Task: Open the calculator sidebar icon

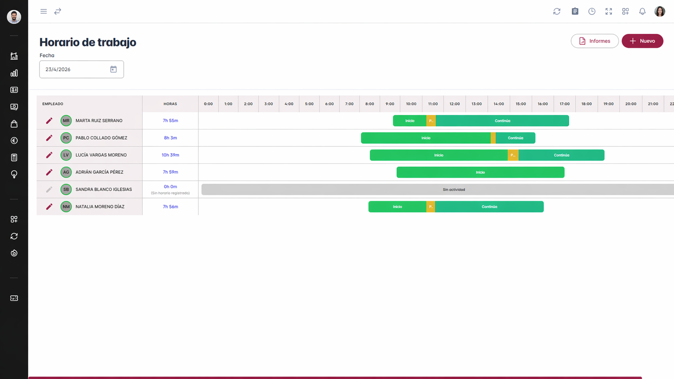Action: tap(14, 158)
